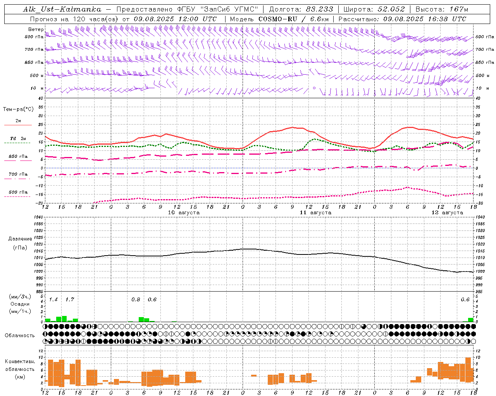Click the Прогноз на 120 часа(ов) text
496x396 pixels.
pyautogui.click(x=74, y=19)
